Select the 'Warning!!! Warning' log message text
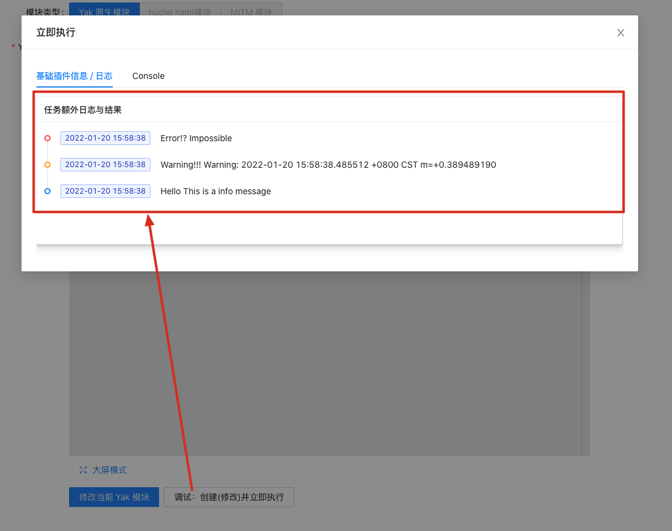The width and height of the screenshot is (672, 531). coord(328,165)
